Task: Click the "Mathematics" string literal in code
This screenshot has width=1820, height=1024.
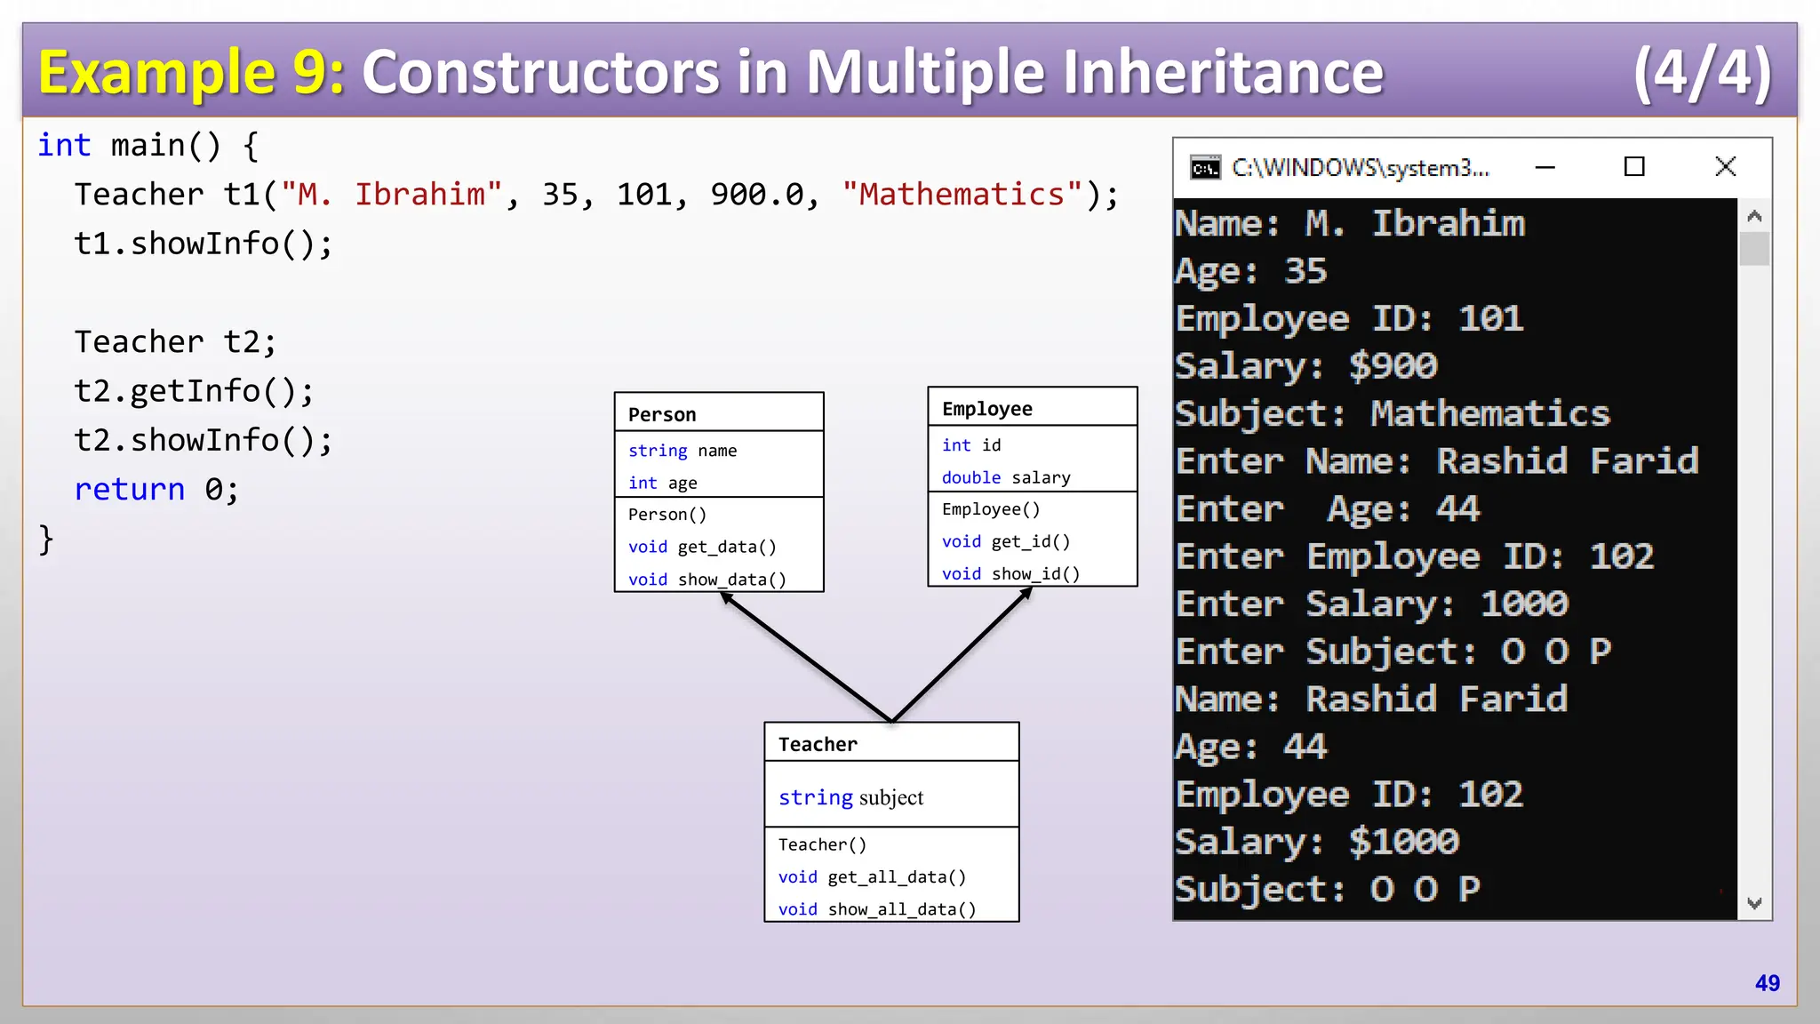Action: pos(962,195)
